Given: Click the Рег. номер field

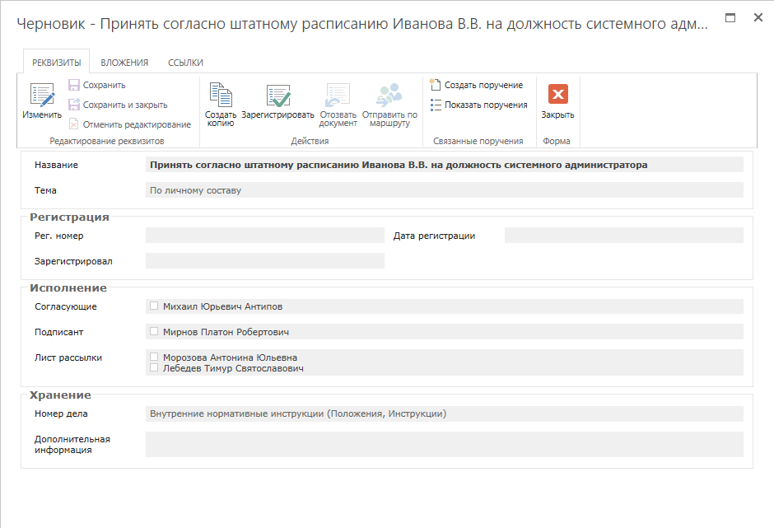Looking at the screenshot, I should coord(264,236).
